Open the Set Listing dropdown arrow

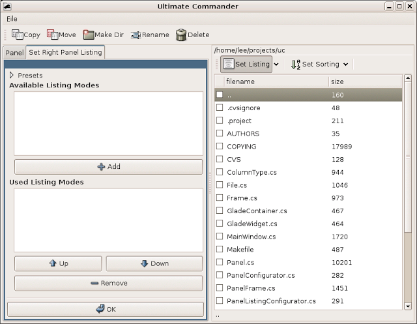pos(276,64)
